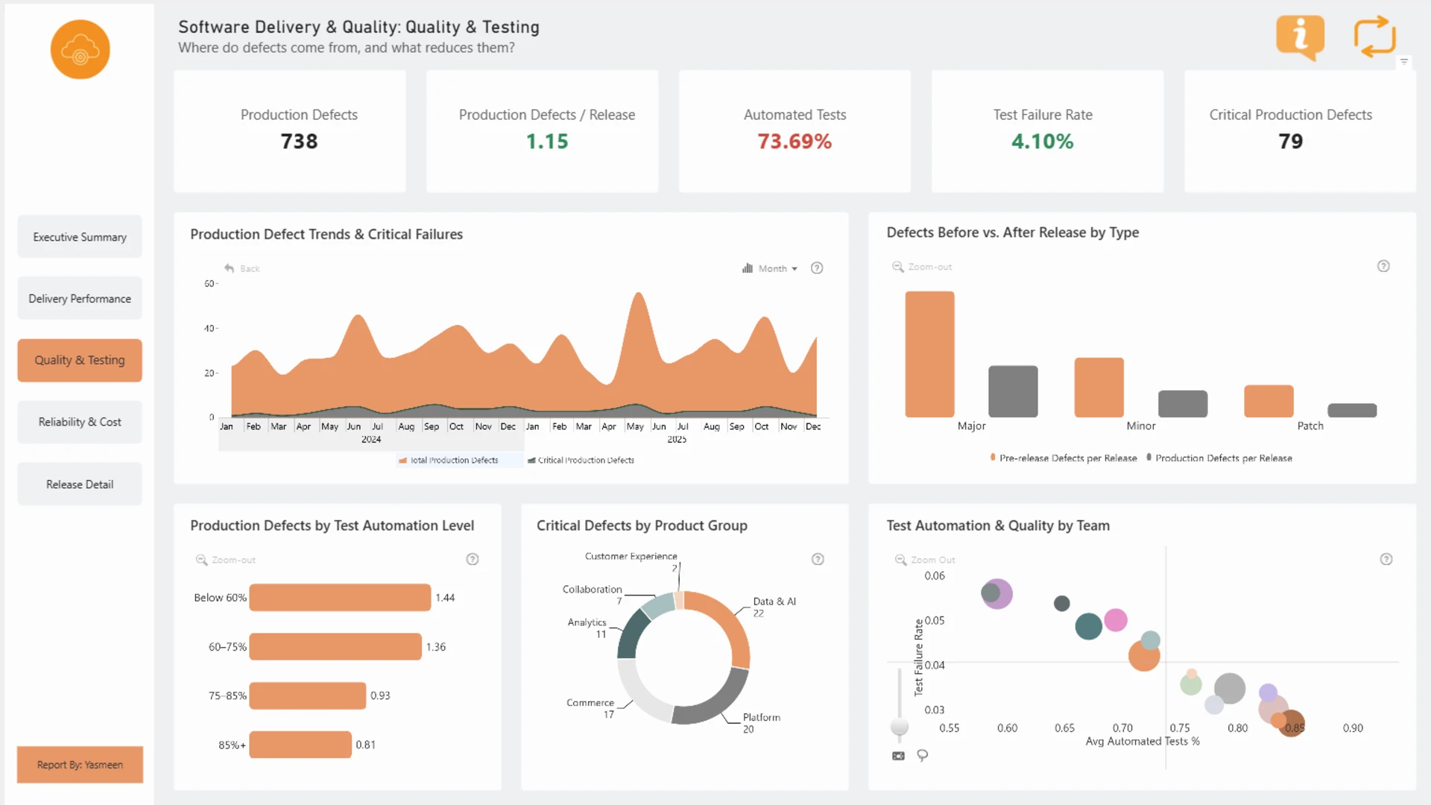This screenshot has width=1431, height=805.
Task: Toggle Critical Production Defects legend series
Action: point(581,461)
